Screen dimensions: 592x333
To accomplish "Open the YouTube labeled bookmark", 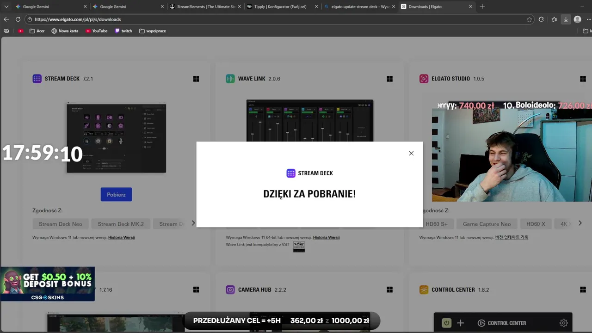I will click(x=96, y=31).
